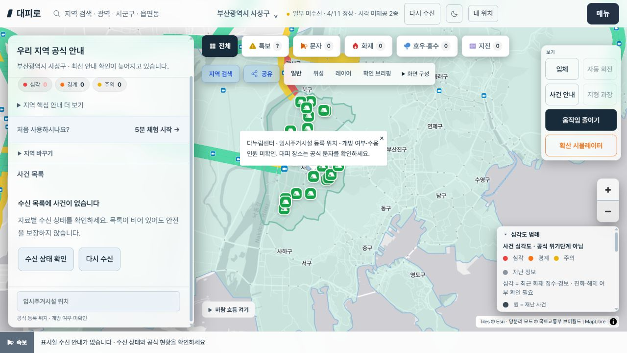
Task: Start the 5분 체험 시작 tour
Action: coord(157,130)
